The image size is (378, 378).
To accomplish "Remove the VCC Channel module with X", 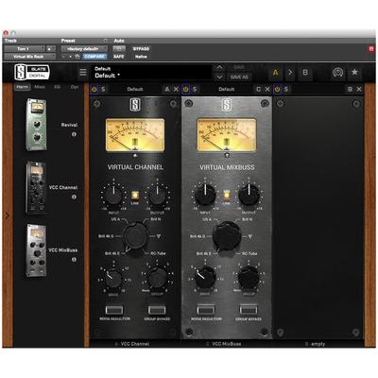I will (x=176, y=90).
